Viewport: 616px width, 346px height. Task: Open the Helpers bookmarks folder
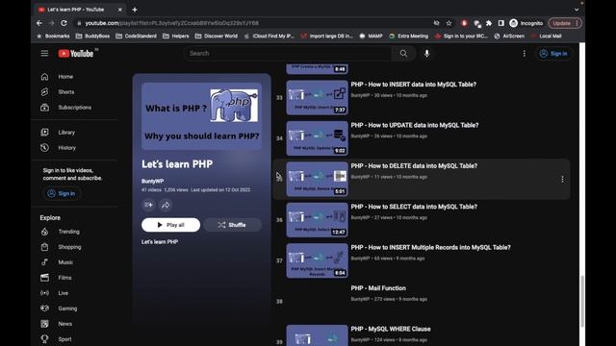pyautogui.click(x=176, y=37)
